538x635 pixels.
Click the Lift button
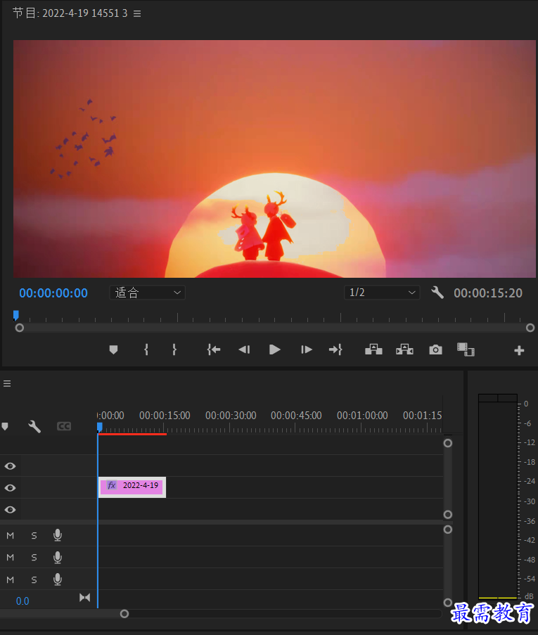[x=373, y=349]
